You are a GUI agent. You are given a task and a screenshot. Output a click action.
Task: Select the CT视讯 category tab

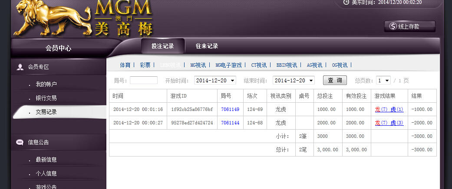(259, 65)
